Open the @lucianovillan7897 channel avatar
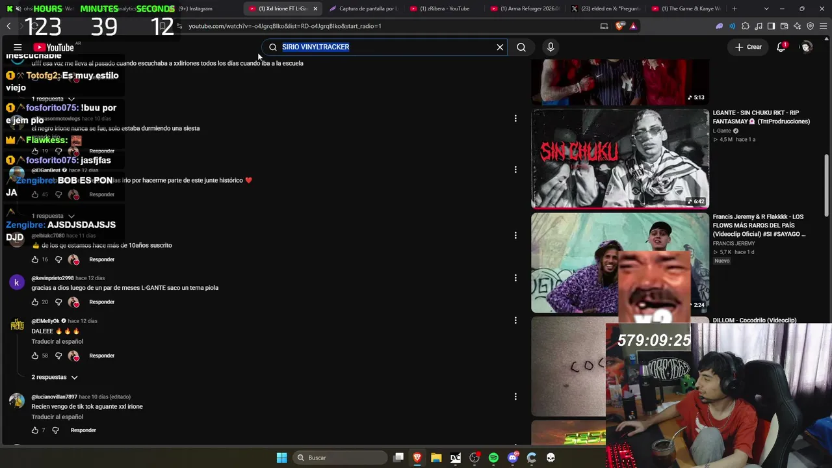Image resolution: width=832 pixels, height=468 pixels. click(16, 401)
